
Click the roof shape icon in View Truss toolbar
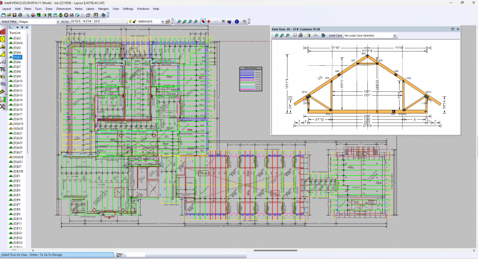316,35
